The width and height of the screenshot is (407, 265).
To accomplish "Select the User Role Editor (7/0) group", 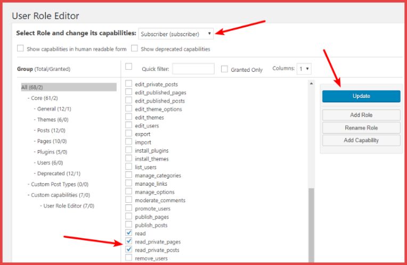I will (69, 206).
